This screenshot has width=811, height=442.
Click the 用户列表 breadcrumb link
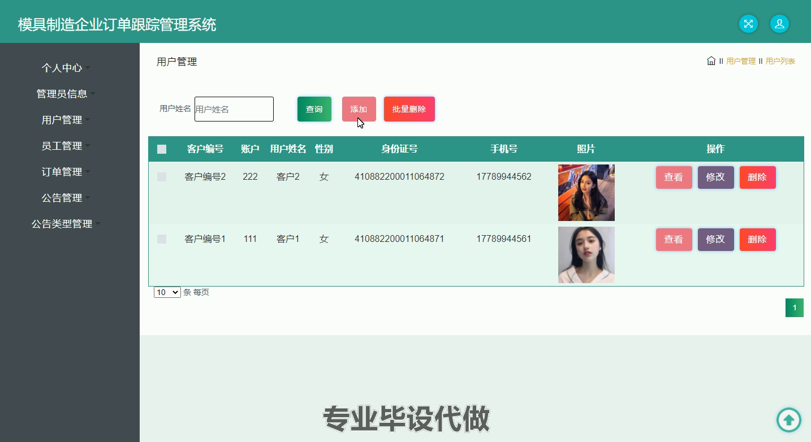(780, 61)
